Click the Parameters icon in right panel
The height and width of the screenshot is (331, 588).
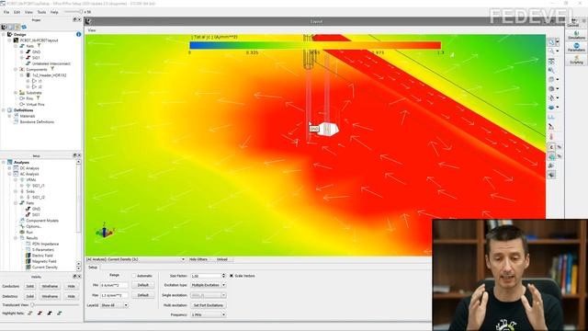coord(576,47)
